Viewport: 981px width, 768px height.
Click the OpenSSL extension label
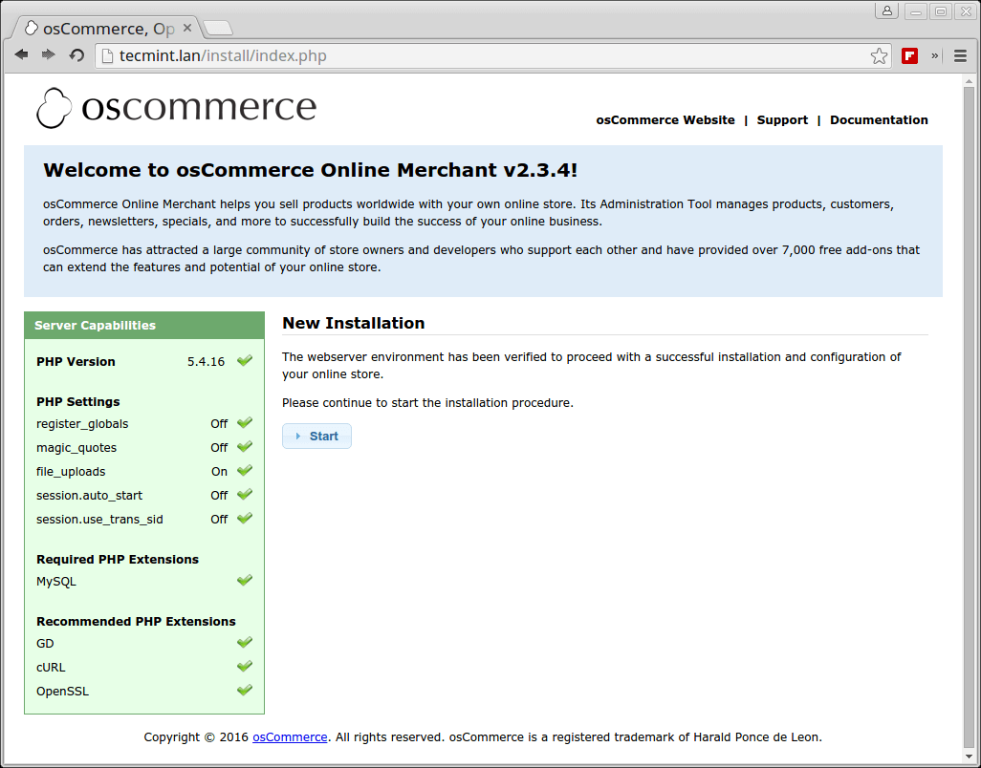click(x=62, y=692)
